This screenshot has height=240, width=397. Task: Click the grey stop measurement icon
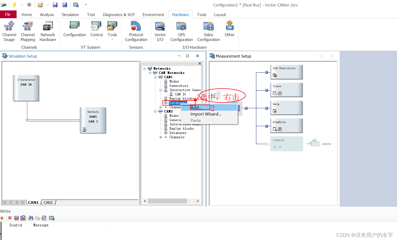[29, 5]
